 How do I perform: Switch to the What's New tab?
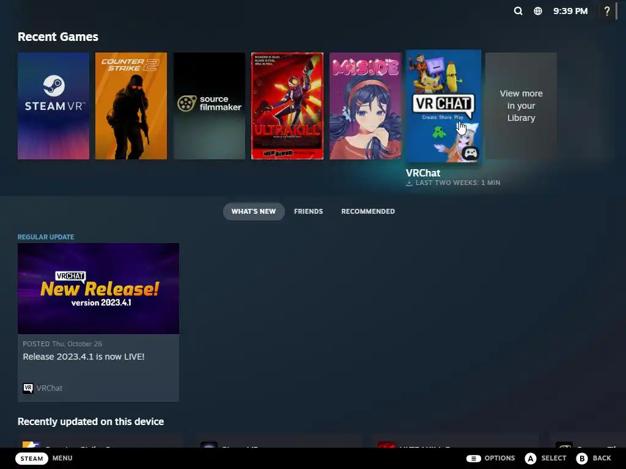(x=254, y=211)
